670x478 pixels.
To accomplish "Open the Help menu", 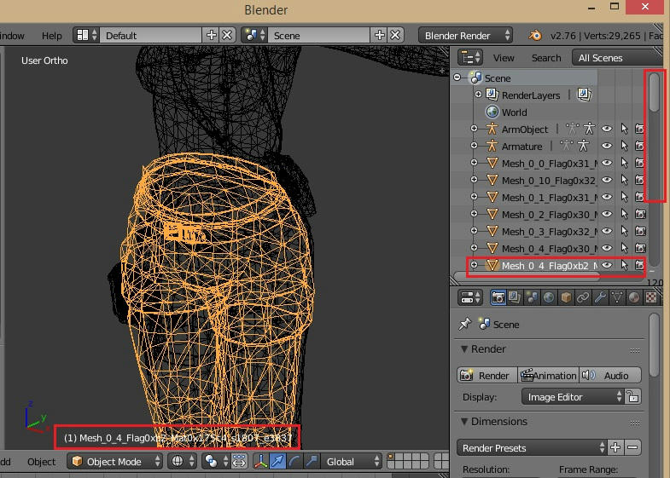I will click(52, 35).
